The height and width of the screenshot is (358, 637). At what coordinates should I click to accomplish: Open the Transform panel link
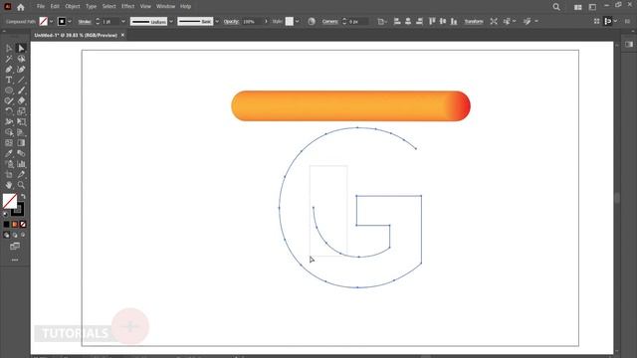point(474,22)
